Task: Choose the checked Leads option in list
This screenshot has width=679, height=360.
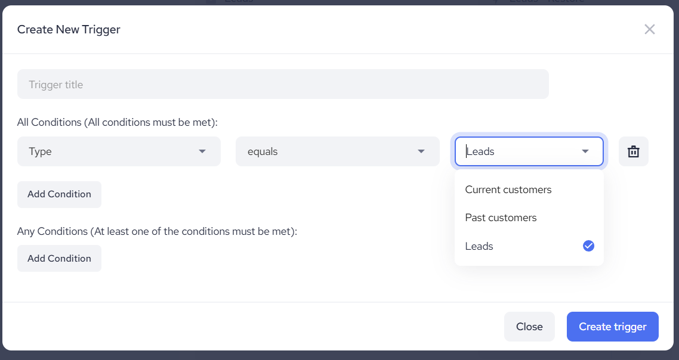Action: pyautogui.click(x=529, y=246)
